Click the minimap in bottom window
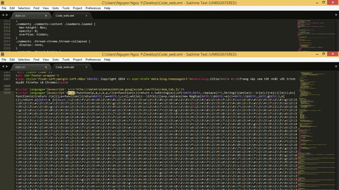Image resolution: width=339 pixels, height=190 pixels. tap(317, 130)
